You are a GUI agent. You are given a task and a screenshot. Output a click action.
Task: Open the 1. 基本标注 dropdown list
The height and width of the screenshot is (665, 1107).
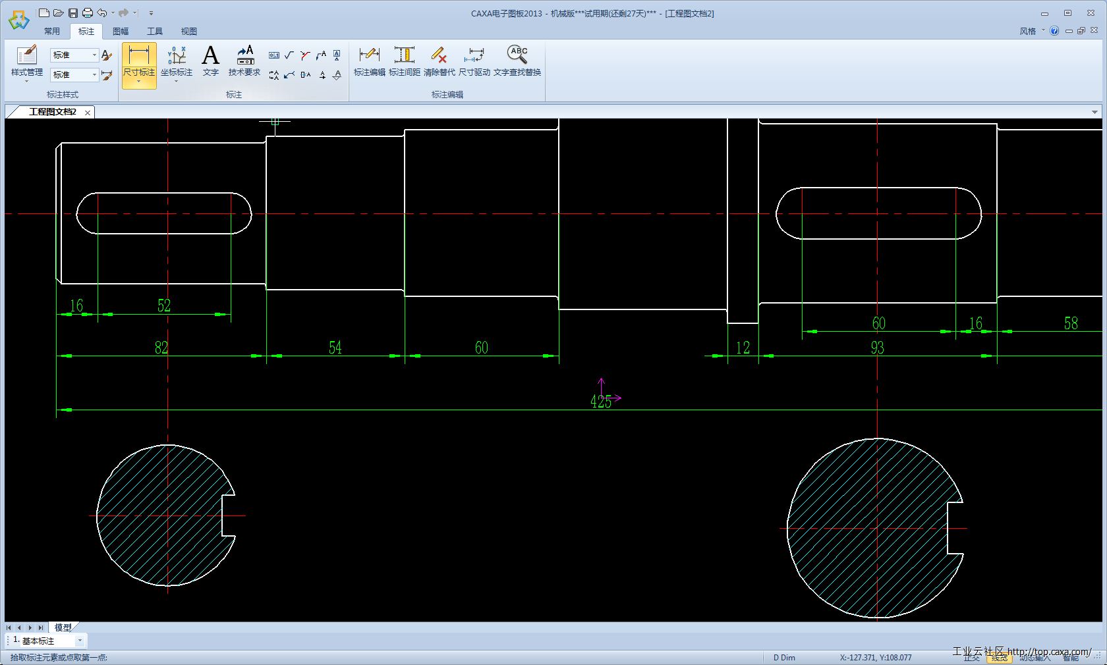pos(80,641)
